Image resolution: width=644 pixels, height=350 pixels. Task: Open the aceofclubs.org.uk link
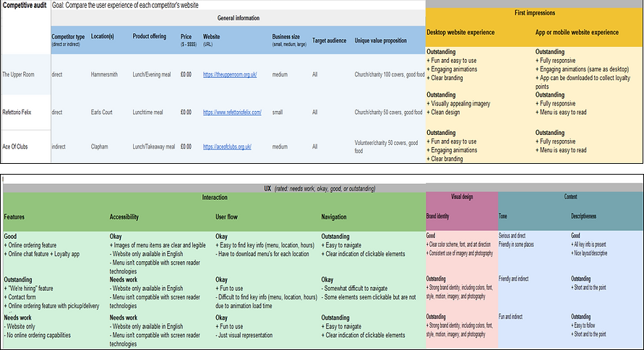pyautogui.click(x=227, y=146)
